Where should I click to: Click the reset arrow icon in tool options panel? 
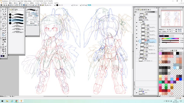click(x=38, y=10)
